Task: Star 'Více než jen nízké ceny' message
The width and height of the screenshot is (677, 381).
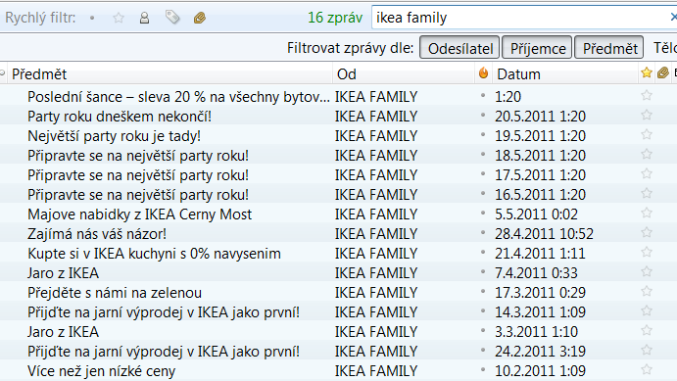Action: [x=647, y=370]
